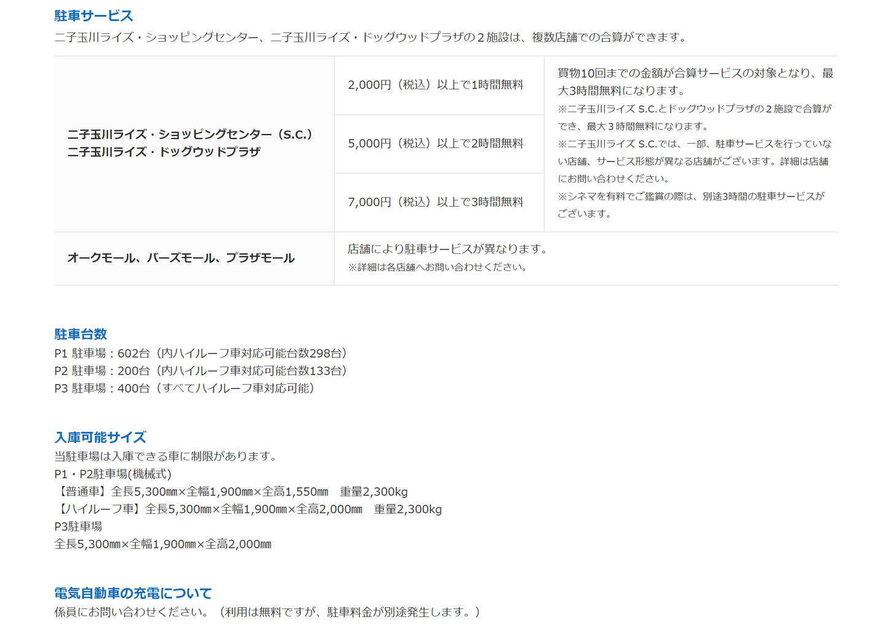Image resolution: width=885 pixels, height=641 pixels.
Task: Click the note about シネマを有料でご鑑賞
Action: coord(691,205)
